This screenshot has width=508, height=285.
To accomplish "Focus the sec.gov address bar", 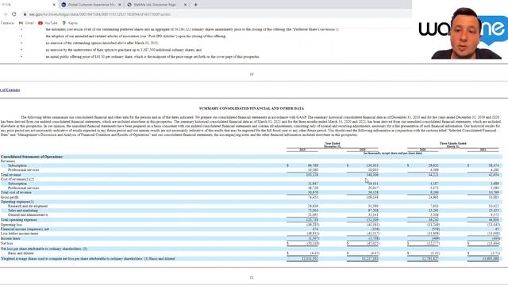I will (x=100, y=14).
